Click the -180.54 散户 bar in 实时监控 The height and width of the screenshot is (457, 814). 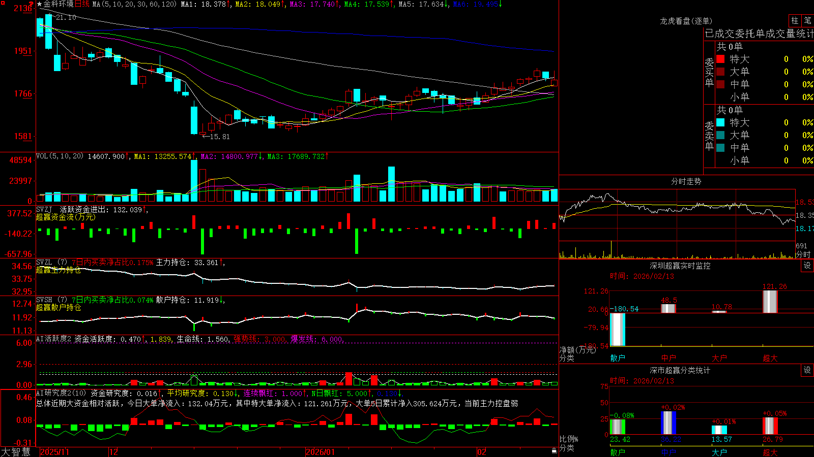coord(618,330)
